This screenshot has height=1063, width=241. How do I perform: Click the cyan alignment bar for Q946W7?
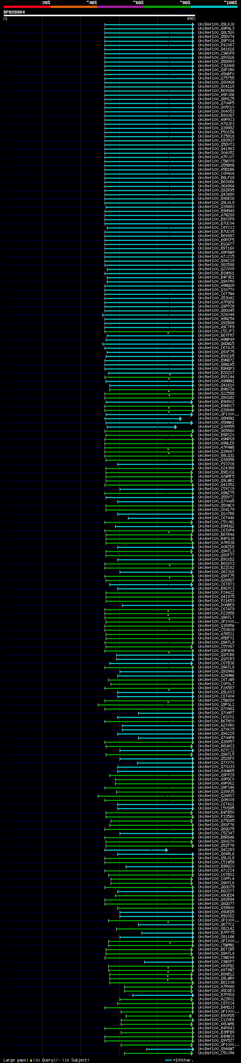pos(170,1049)
